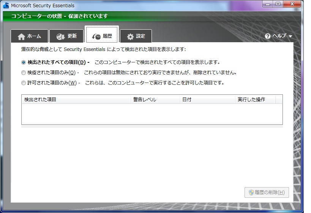Sort by 日付 column header
Screen dimensions: 311x213
pyautogui.click(x=207, y=99)
